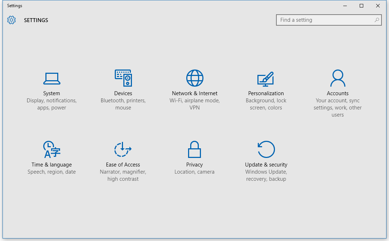Click the "Accounts" category title

(338, 93)
